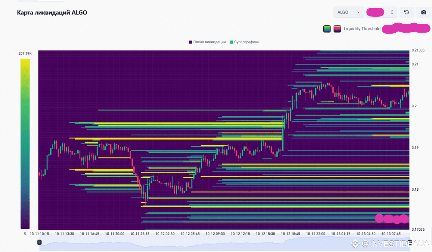Screen dimensions: 432x252
Task: Open the time range selector with up-down arrows
Action: (x=381, y=12)
